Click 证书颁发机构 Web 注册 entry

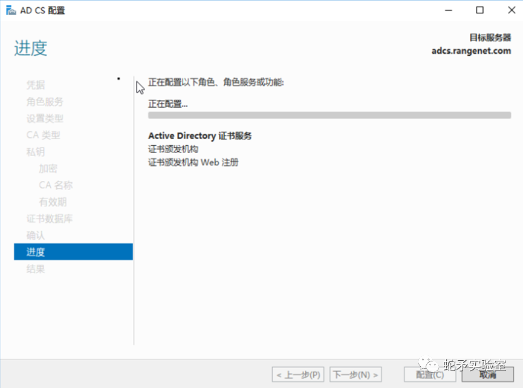[193, 162]
